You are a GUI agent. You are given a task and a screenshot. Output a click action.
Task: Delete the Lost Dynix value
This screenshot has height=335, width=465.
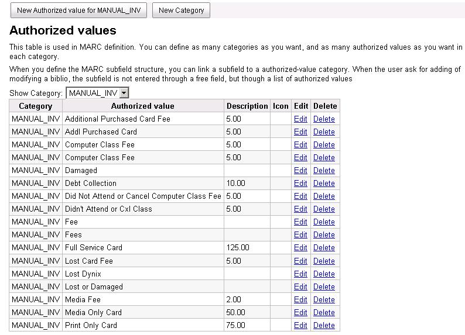[x=324, y=274]
